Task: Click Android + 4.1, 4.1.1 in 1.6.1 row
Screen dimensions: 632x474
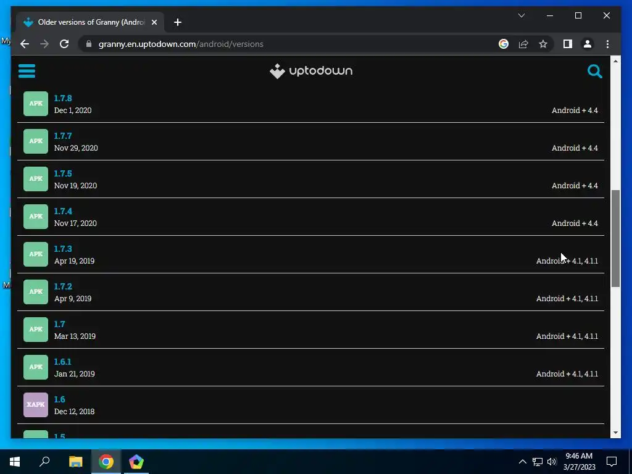Action: pos(567,373)
